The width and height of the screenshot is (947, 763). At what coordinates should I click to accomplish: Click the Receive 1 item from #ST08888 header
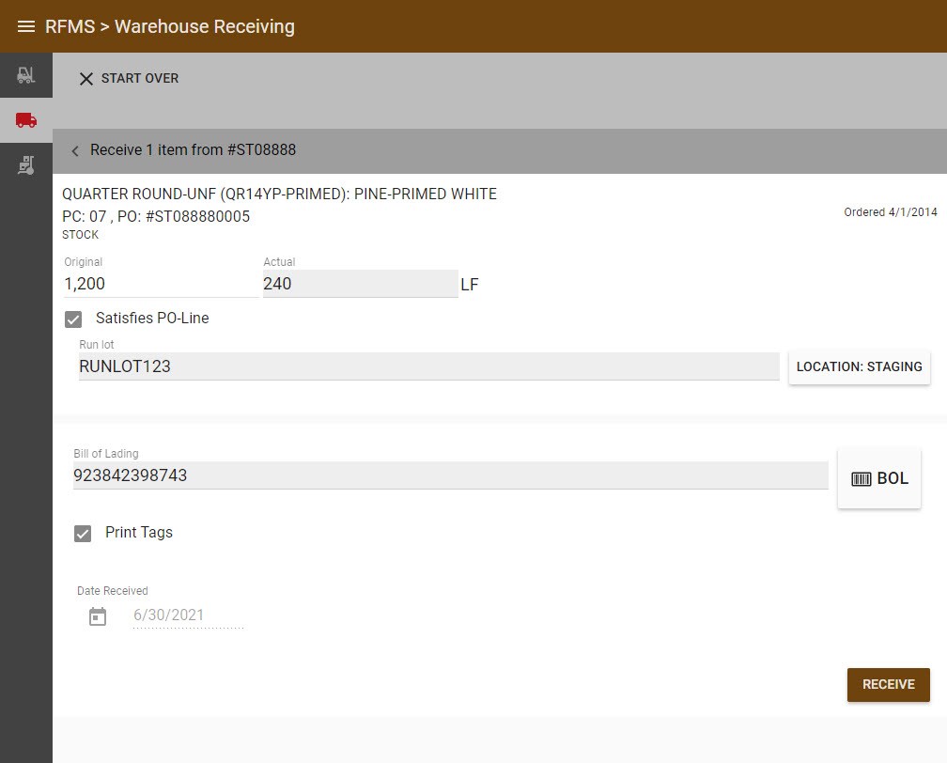(x=193, y=149)
